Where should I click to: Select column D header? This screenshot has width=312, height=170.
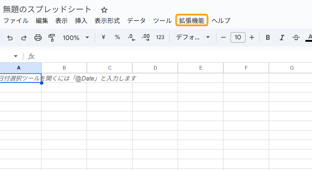coord(155,68)
